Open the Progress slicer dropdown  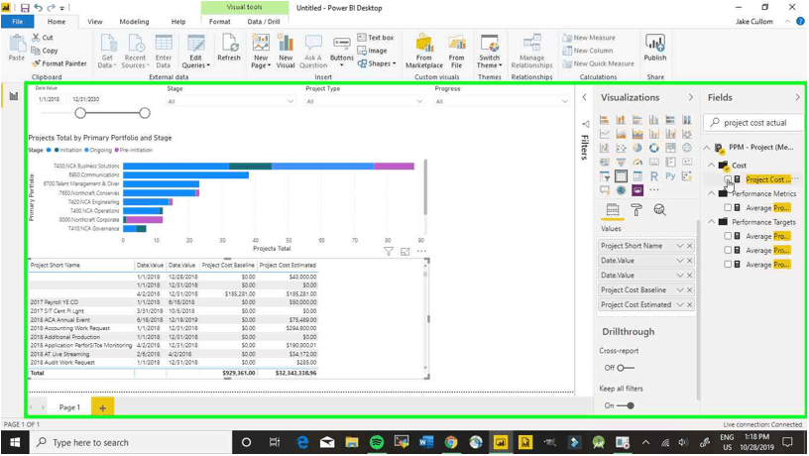click(x=564, y=102)
